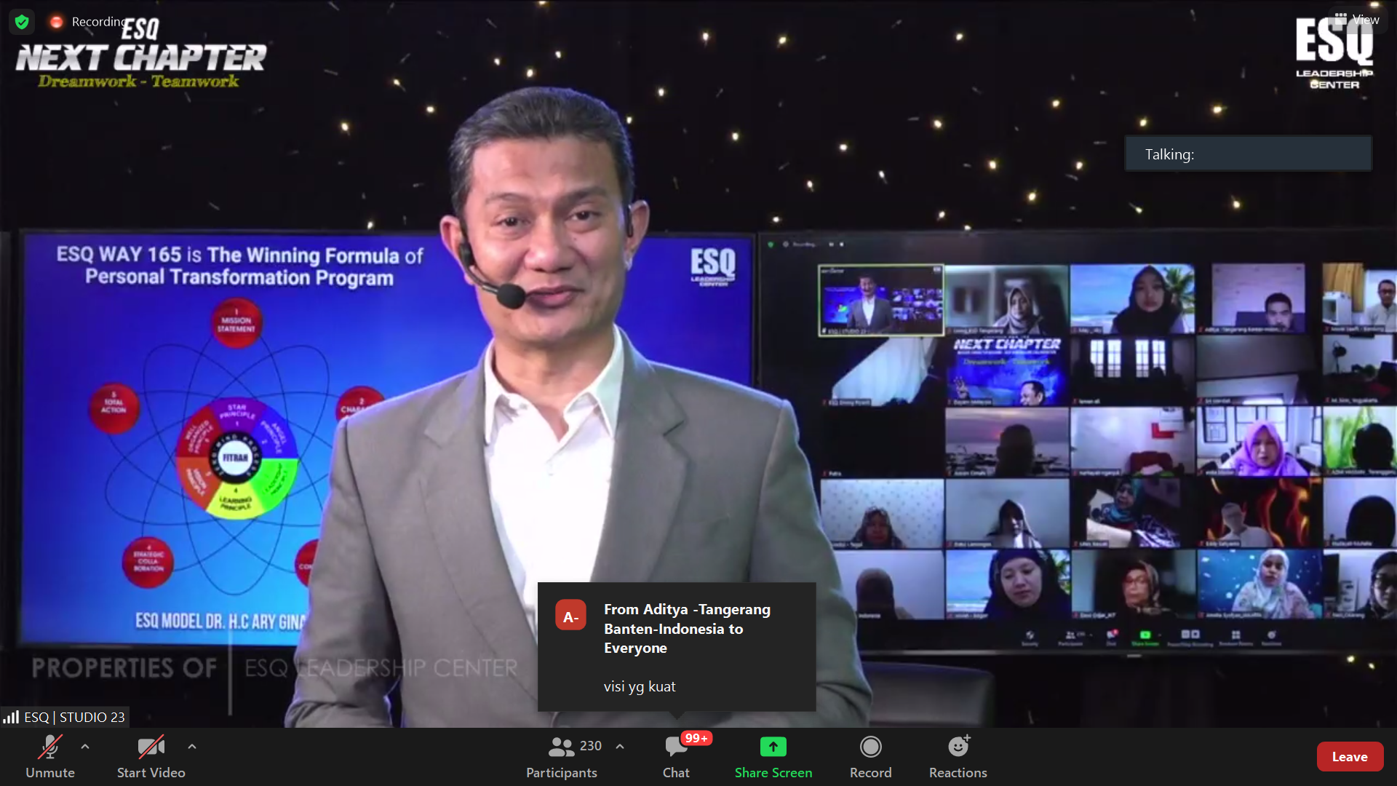Viewport: 1397px width, 786px height.
Task: Unmute the microphone
Action: tap(50, 747)
